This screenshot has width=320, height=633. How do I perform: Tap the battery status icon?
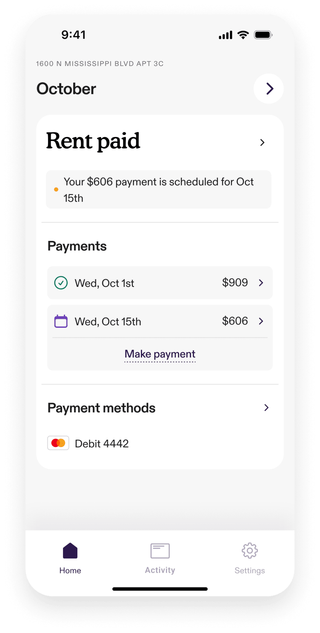point(263,35)
